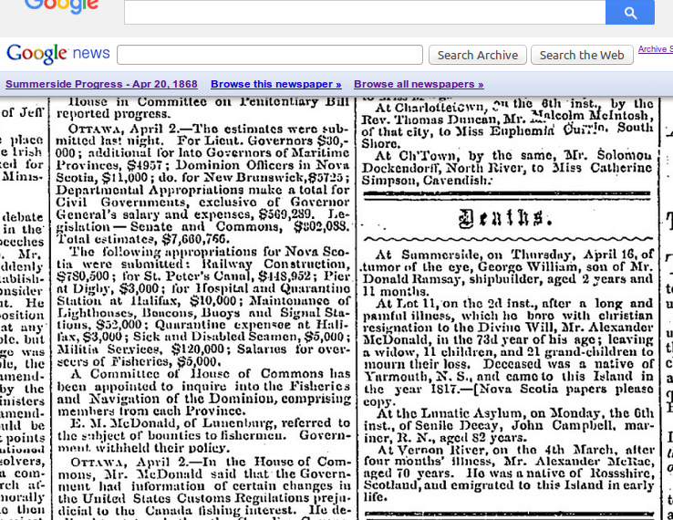Screen dimensions: 673x520
Task: Open the Archive Search link at right
Action: [655, 49]
